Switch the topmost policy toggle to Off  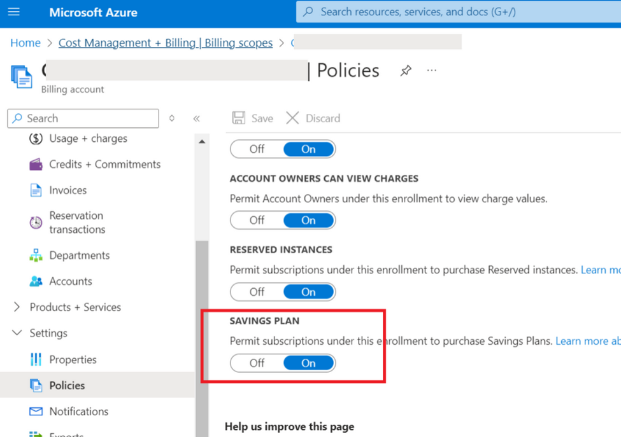tap(257, 149)
